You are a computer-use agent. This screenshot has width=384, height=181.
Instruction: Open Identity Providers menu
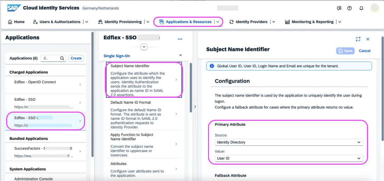(x=248, y=22)
